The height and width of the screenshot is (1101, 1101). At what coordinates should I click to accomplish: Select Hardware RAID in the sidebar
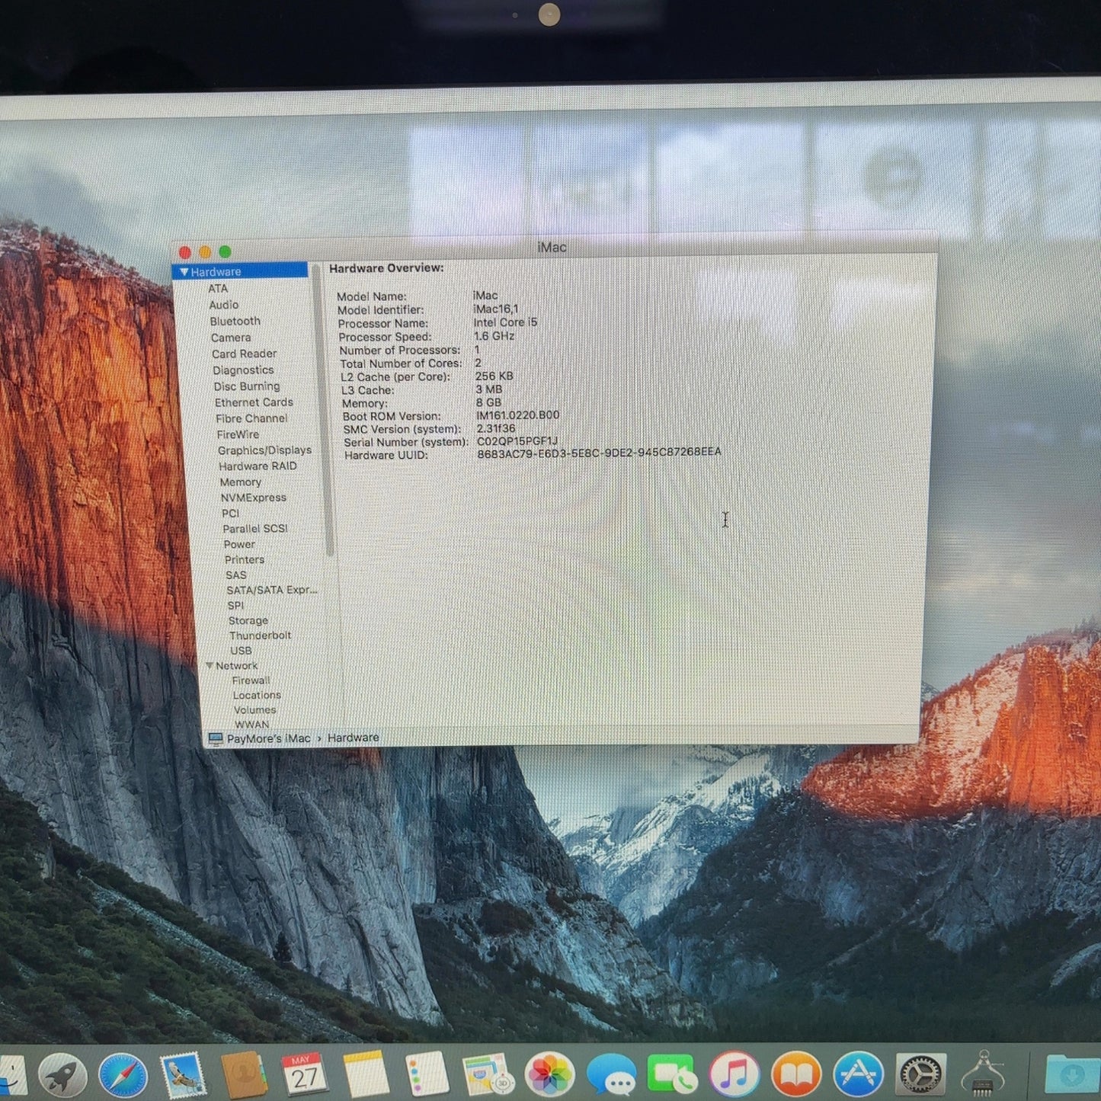coord(258,466)
